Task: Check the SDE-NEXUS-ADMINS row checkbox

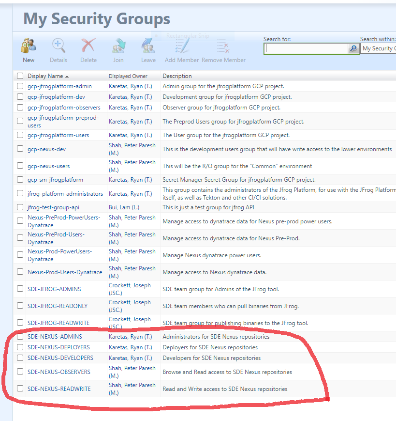Action: point(20,336)
